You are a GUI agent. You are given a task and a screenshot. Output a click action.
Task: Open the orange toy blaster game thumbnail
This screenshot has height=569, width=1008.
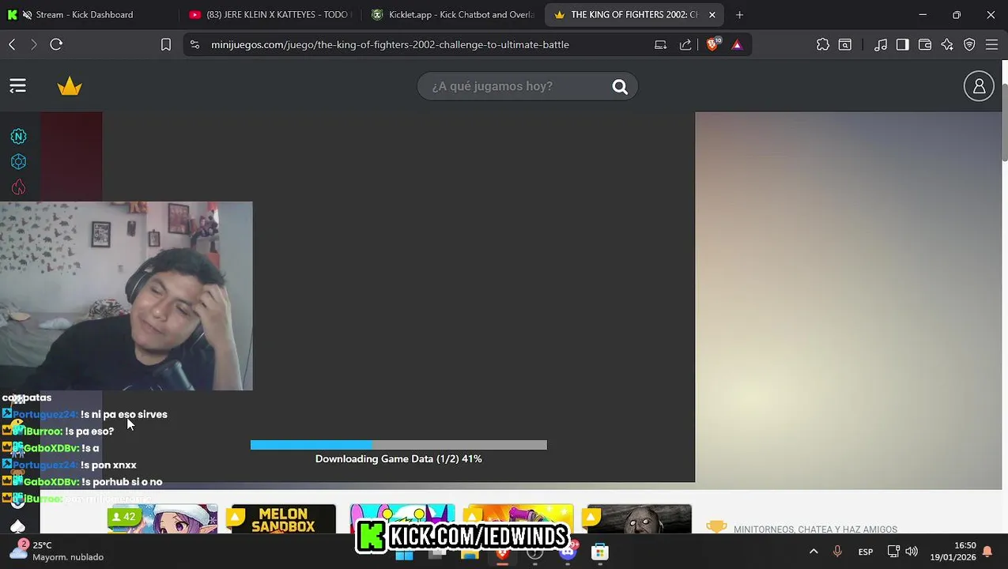(x=519, y=518)
